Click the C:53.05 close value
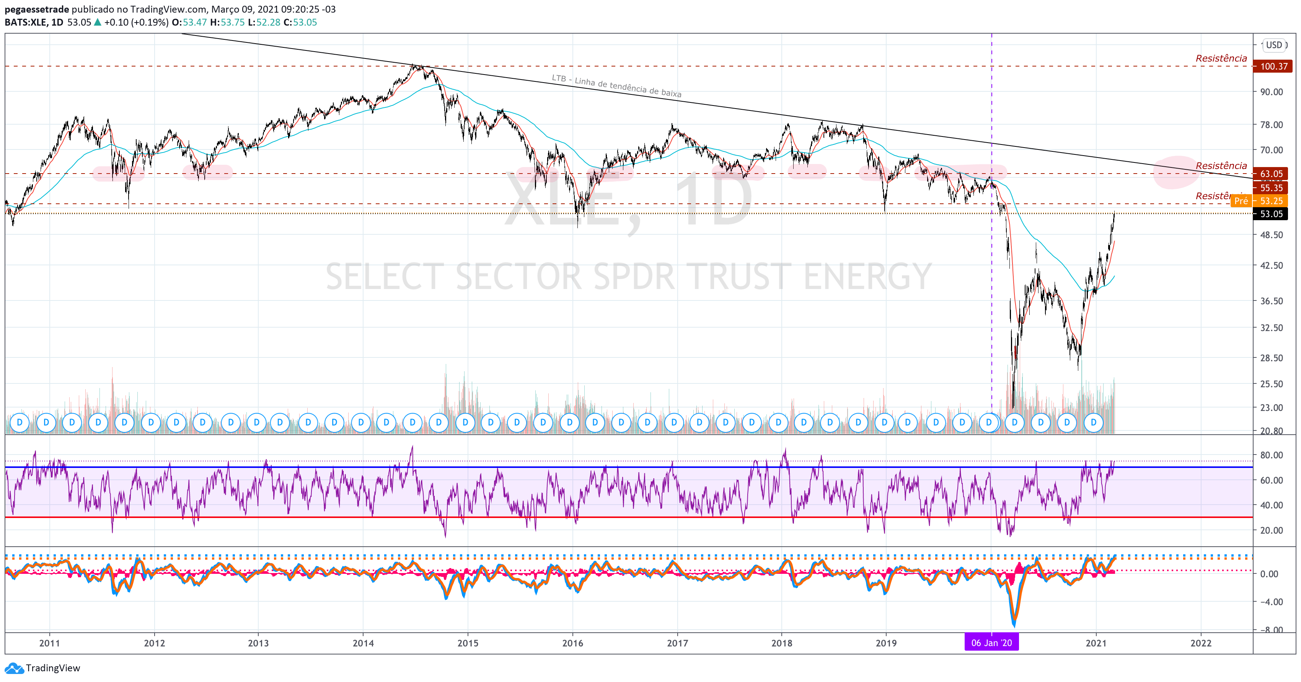Image resolution: width=1301 pixels, height=682 pixels. coord(300,22)
